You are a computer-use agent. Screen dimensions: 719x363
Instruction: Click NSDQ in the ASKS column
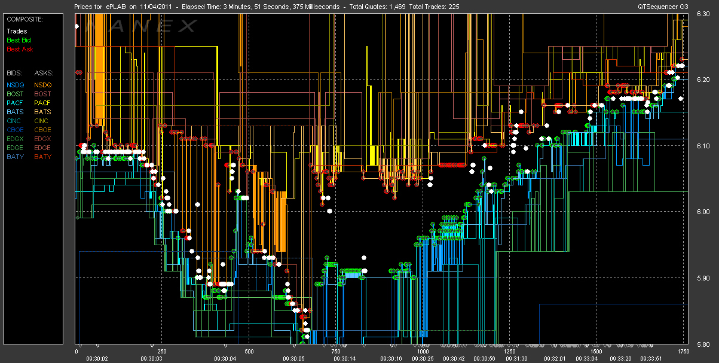(x=43, y=86)
